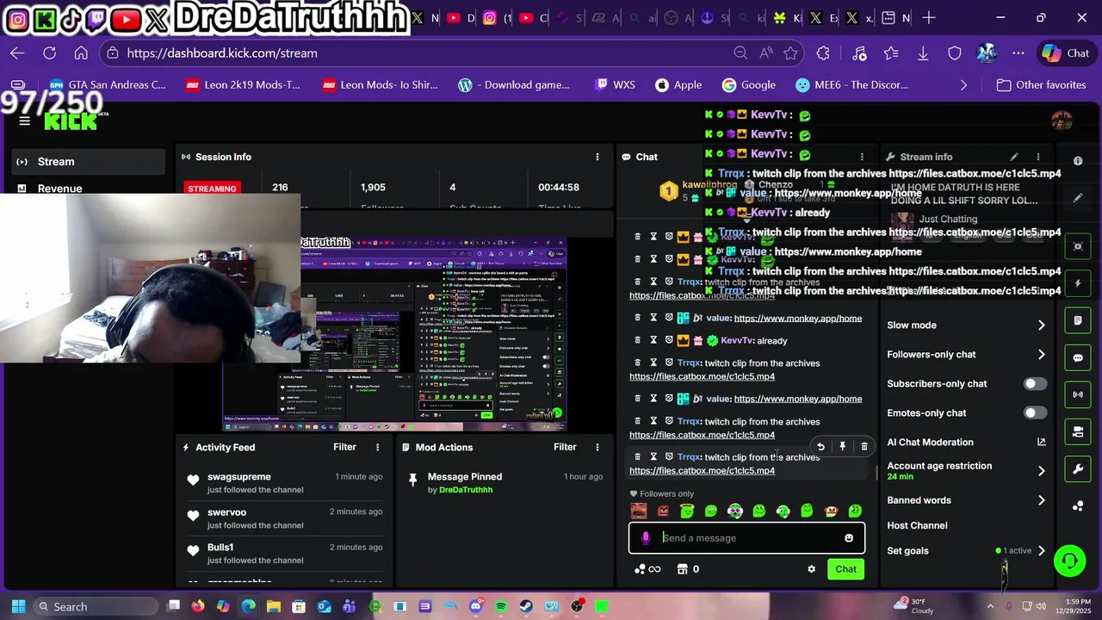Click the green Chat send button
Screen dimensions: 1102x620
coord(845,569)
